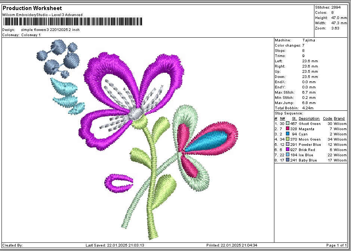The width and height of the screenshot is (351, 251).
Task: Click the 'Down:' label
Action: click(x=280, y=76)
